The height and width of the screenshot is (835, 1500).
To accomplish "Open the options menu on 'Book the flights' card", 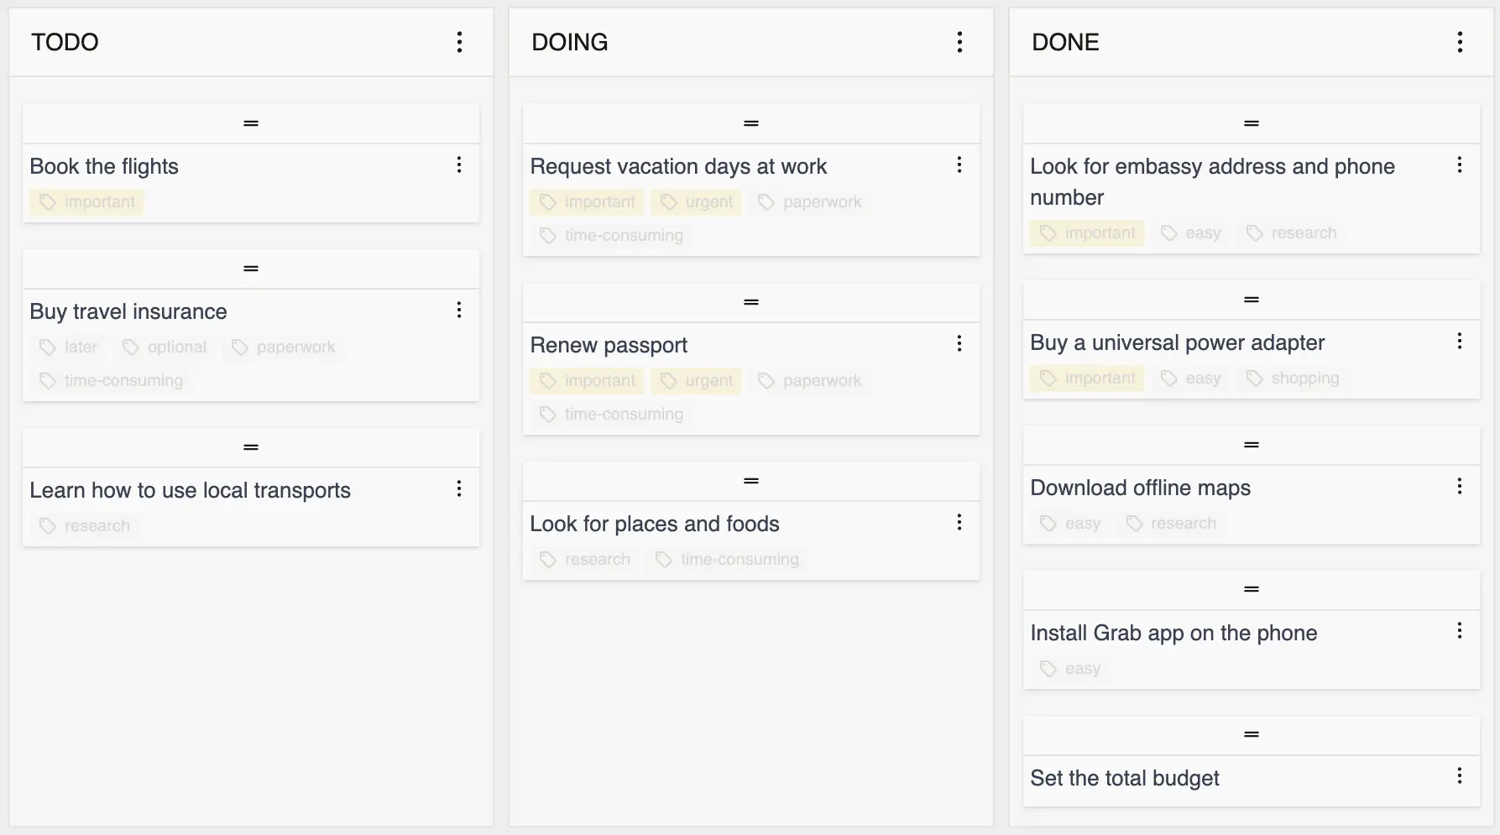I will pyautogui.click(x=459, y=165).
